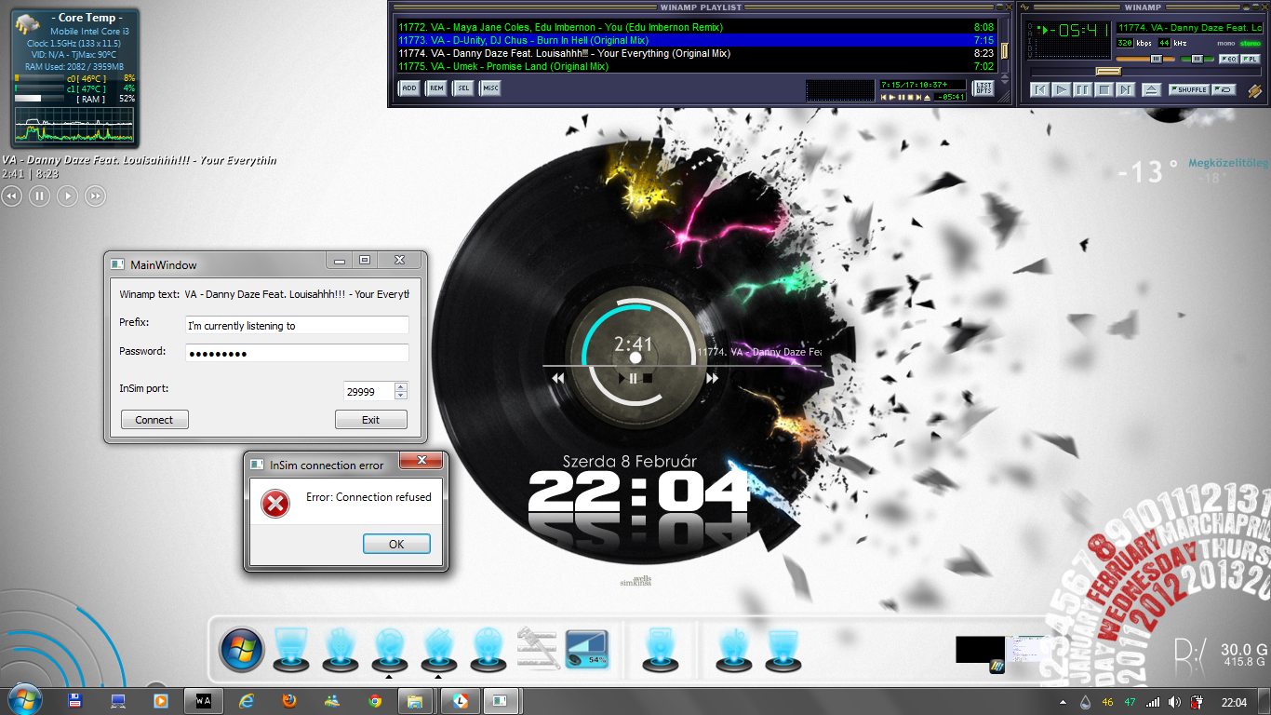Select track 11772 Maya Jane Coles in playlist

pyautogui.click(x=696, y=28)
